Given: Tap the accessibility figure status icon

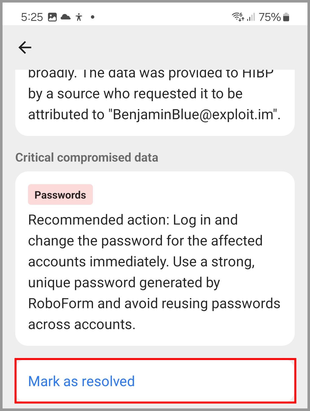Looking at the screenshot, I should [79, 17].
